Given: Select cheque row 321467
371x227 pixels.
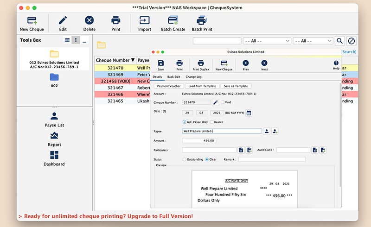Looking at the screenshot, I should tap(122, 88).
